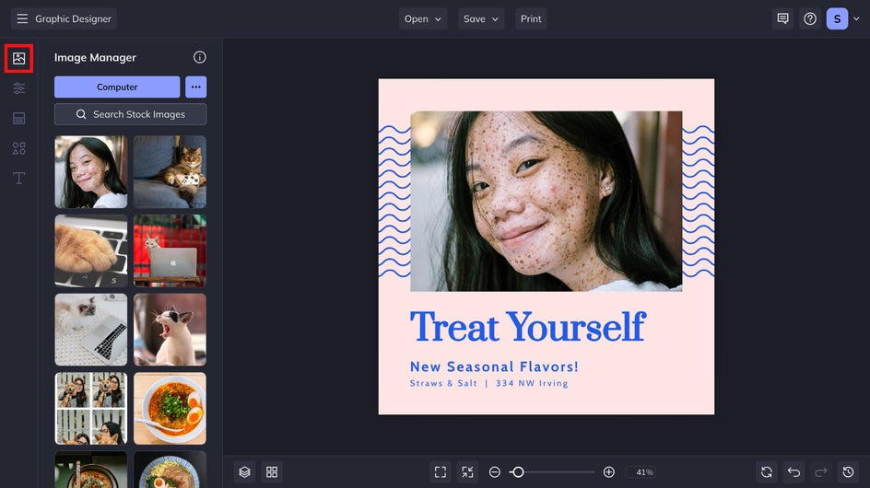
Task: Select the Templates sidebar icon
Action: [x=18, y=118]
